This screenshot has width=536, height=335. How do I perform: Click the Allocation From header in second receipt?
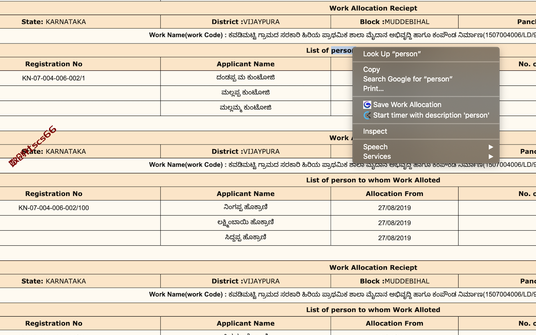(x=394, y=194)
